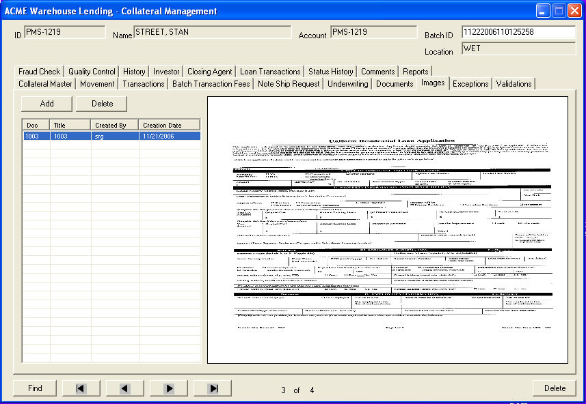Switch to the Documents tab
The image size is (586, 404).
pos(395,84)
